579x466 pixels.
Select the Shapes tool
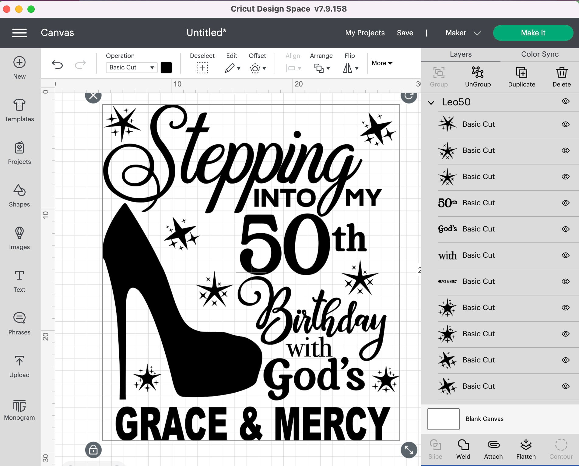point(19,196)
